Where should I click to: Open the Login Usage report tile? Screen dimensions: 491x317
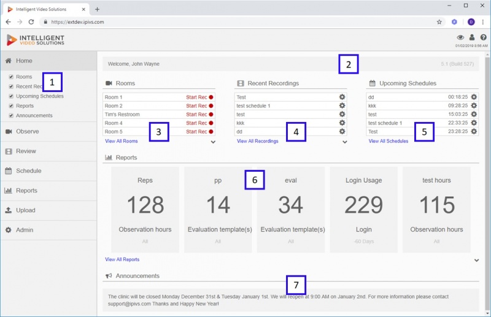(x=363, y=210)
